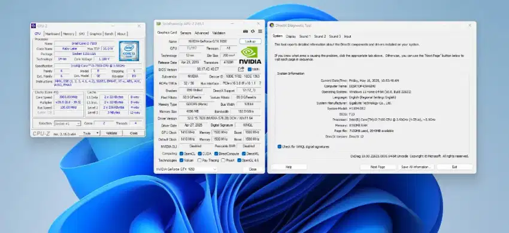Click the Validate button in CPU-Z
Image resolution: width=509 pixels, height=233 pixels.
111,133
